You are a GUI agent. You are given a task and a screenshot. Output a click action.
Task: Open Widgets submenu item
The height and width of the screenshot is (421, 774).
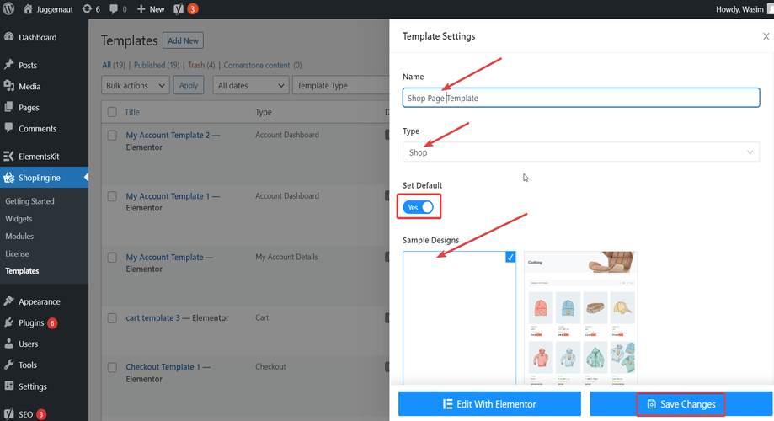(x=19, y=219)
